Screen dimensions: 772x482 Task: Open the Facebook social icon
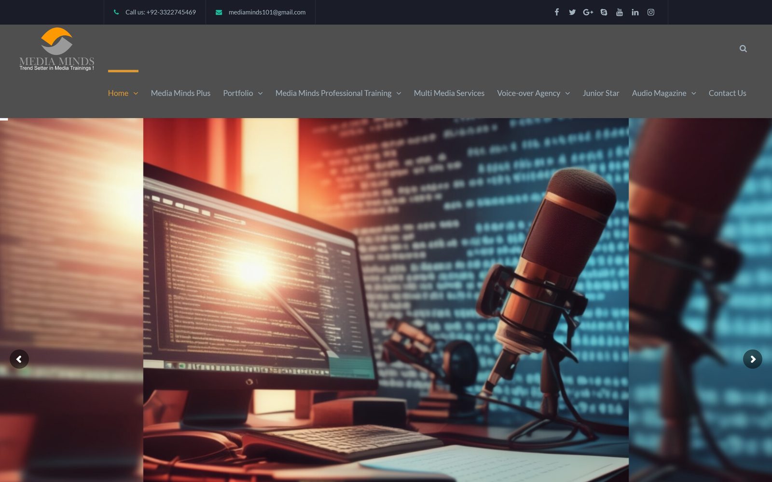click(557, 12)
